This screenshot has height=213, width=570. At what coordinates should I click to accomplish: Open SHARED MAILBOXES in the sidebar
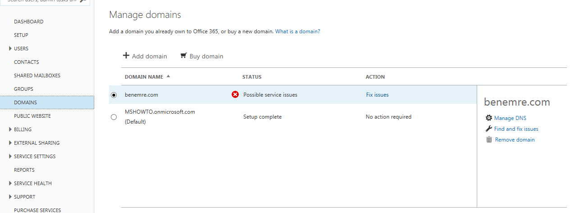pyautogui.click(x=37, y=75)
